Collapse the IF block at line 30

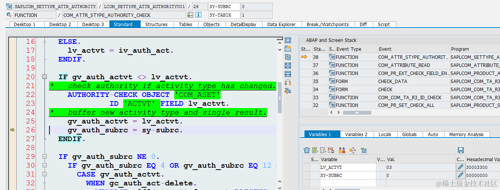coord(45,165)
